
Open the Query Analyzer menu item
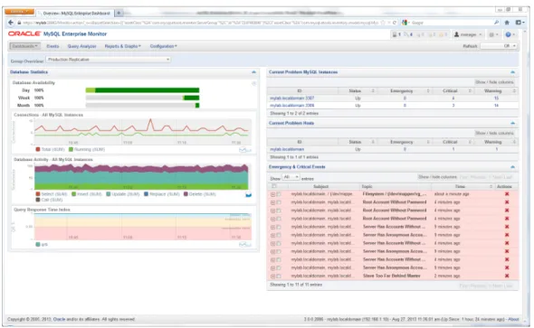(81, 46)
